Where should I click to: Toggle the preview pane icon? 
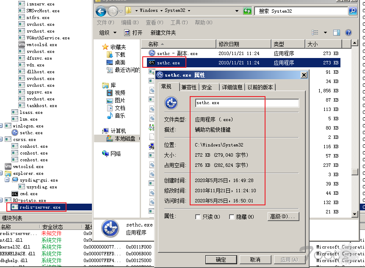pyautogui.click(x=336, y=33)
